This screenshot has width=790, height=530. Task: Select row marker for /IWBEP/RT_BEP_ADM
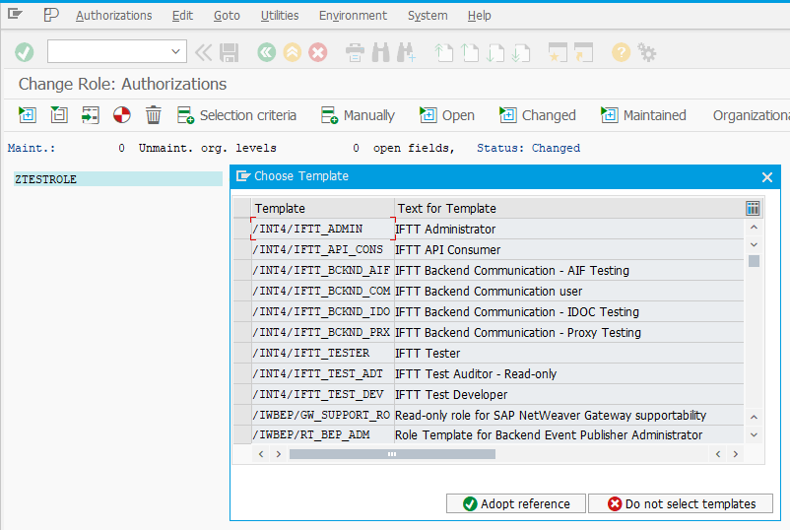(x=241, y=434)
